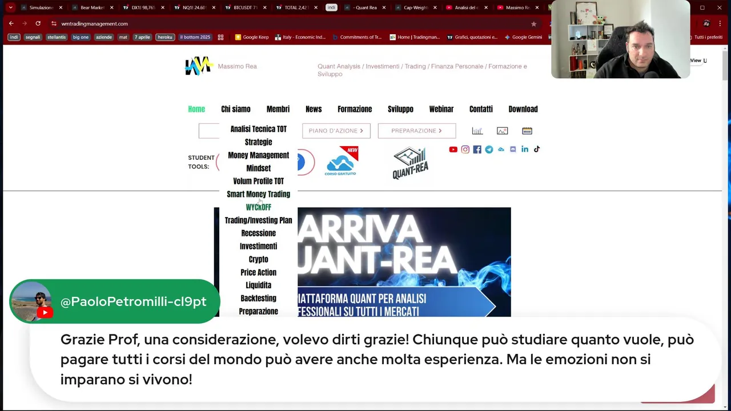The width and height of the screenshot is (731, 411).
Task: Select Crypto from dropdown
Action: (x=258, y=259)
